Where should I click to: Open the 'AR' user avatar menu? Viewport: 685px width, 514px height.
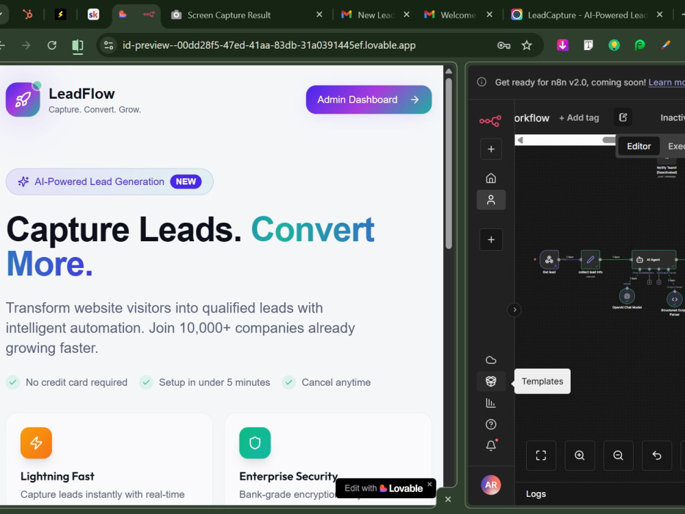click(491, 485)
